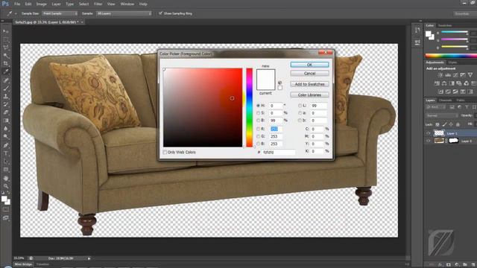
Task: Click OK in the Color Picker
Action: pyautogui.click(x=309, y=65)
